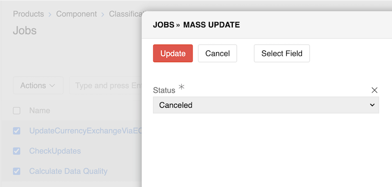The height and width of the screenshot is (187, 392).
Task: Go to Products in the breadcrumb
Action: click(x=28, y=14)
